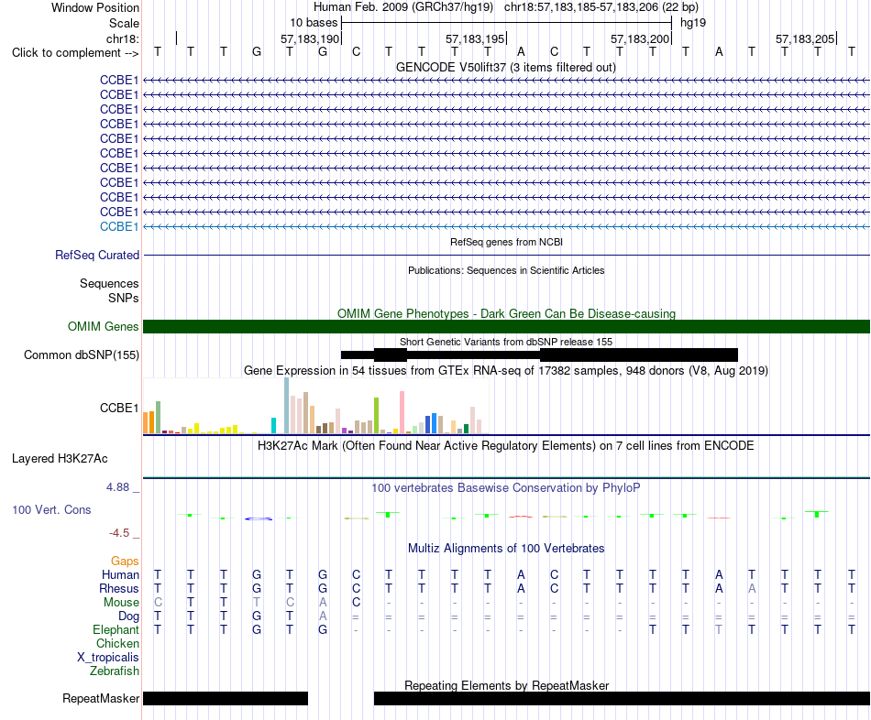The image size is (871, 720).
Task: Open 'Multiz Alignments of 100 Vertebrates' title
Action: click(506, 549)
